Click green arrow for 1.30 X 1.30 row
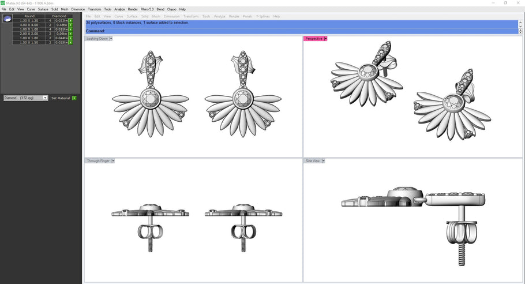The width and height of the screenshot is (525, 284). (70, 21)
